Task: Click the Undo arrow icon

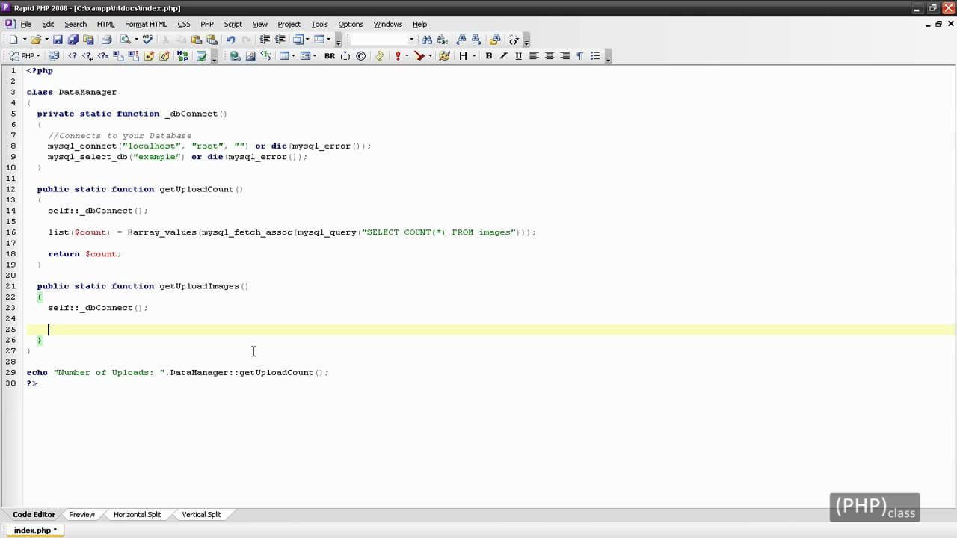Action: point(230,40)
